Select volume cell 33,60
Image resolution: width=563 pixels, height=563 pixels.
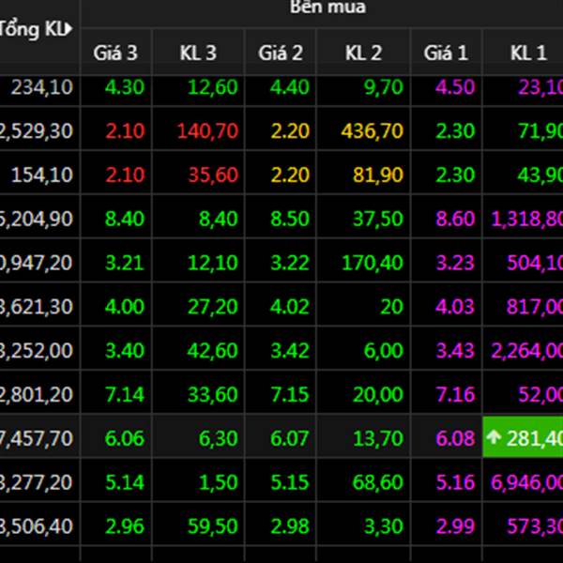(213, 394)
